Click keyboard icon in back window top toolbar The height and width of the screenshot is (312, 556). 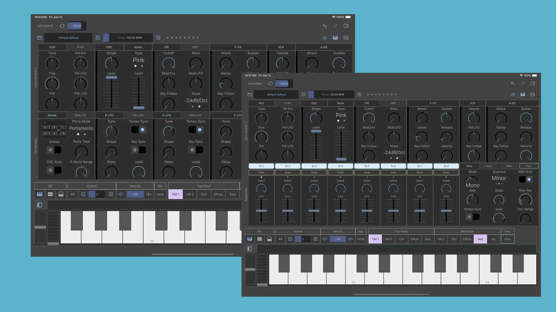[335, 38]
